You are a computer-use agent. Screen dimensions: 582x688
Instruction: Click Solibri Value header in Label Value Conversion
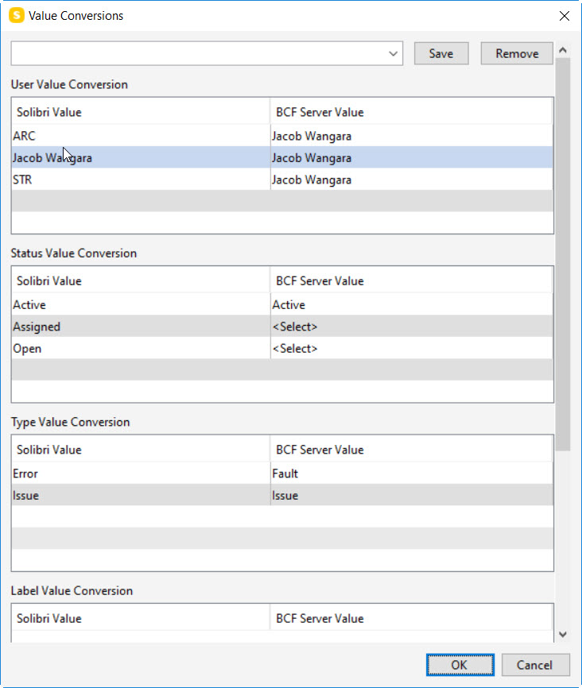coord(141,618)
